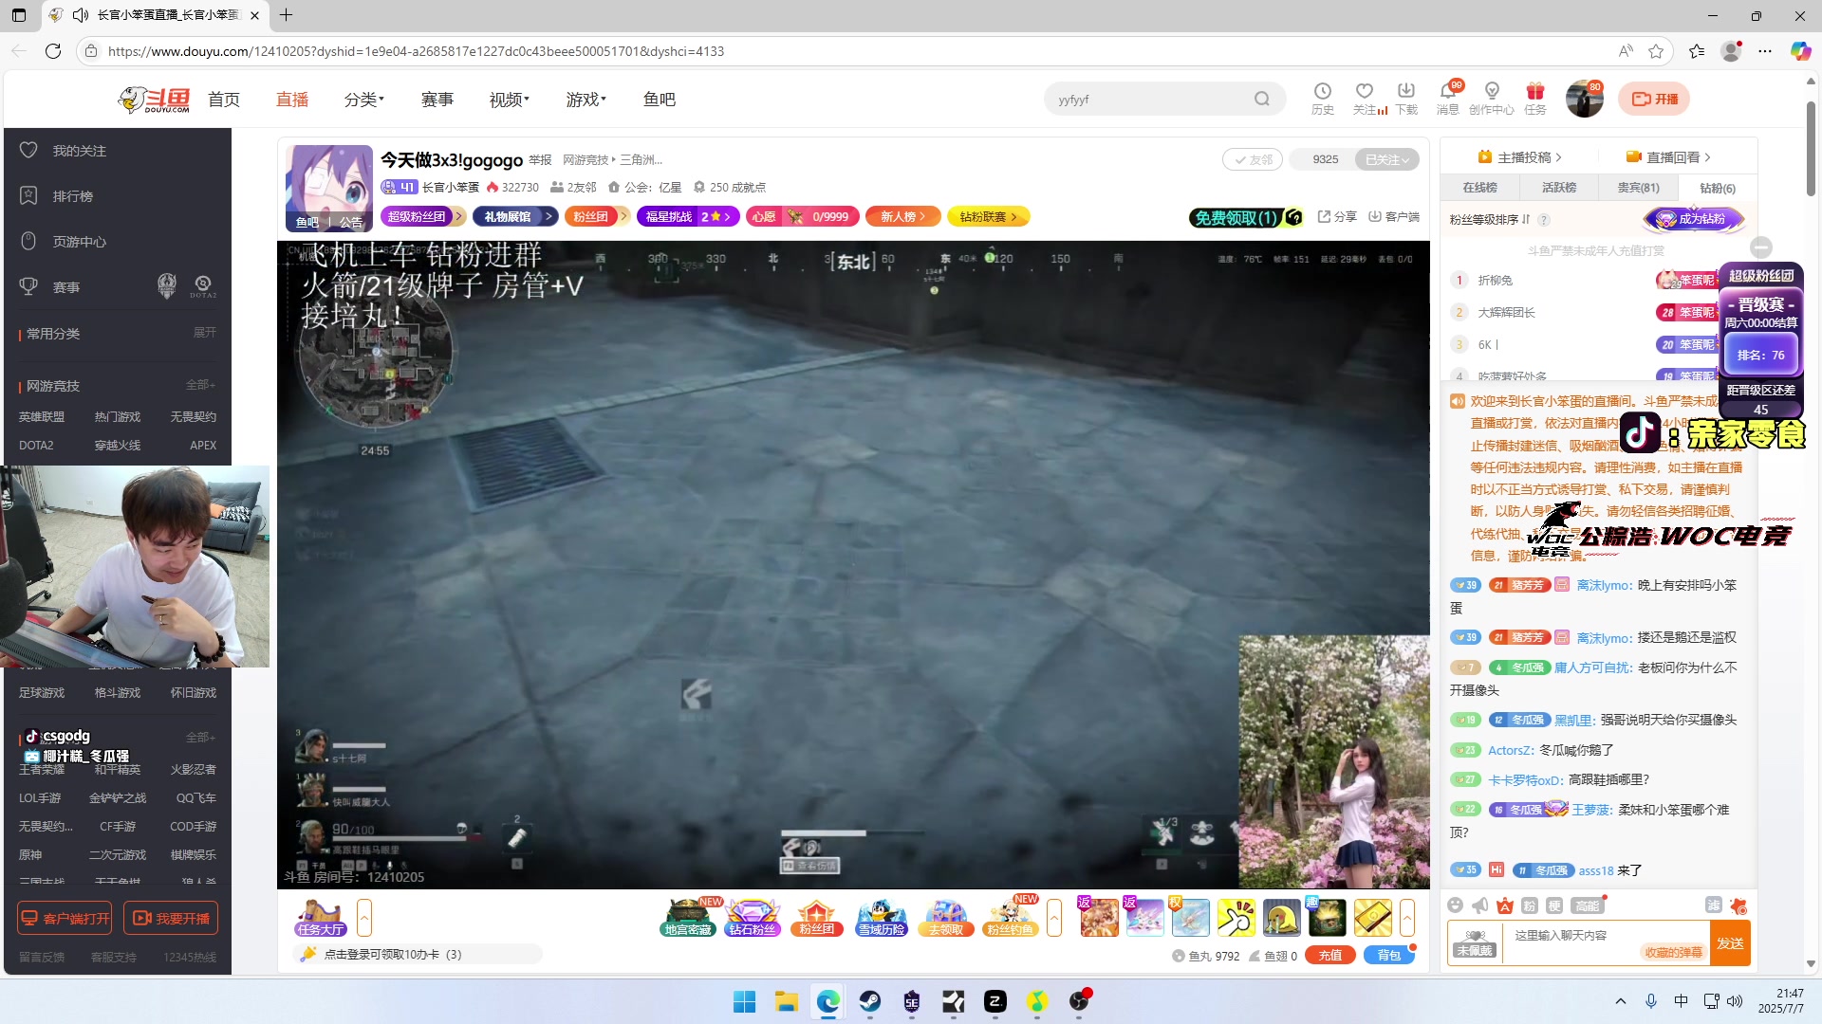The width and height of the screenshot is (1822, 1024).
Task: Toggle 粉丝等级排序 sort order
Action: click(x=1490, y=219)
